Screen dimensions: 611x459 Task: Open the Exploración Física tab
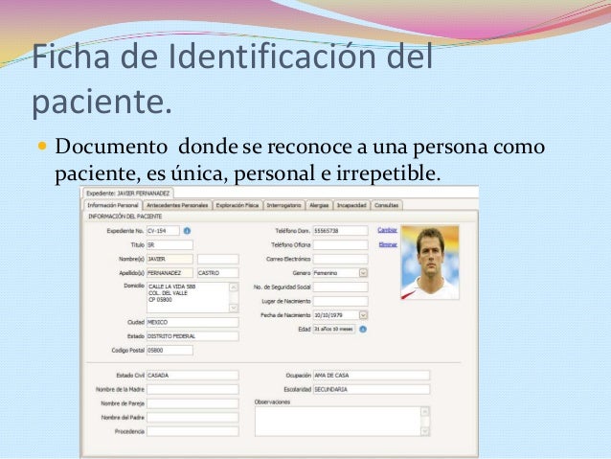[238, 205]
